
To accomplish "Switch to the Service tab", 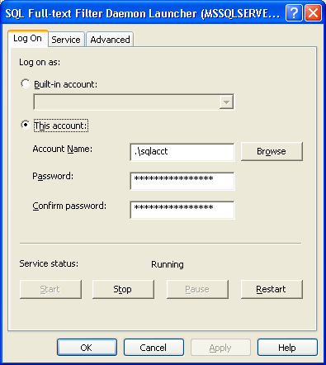I will [66, 40].
